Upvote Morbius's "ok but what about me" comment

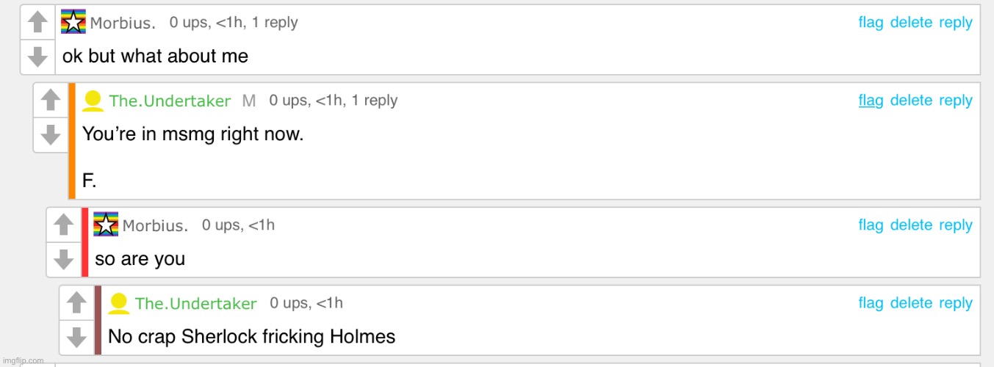[37, 23]
